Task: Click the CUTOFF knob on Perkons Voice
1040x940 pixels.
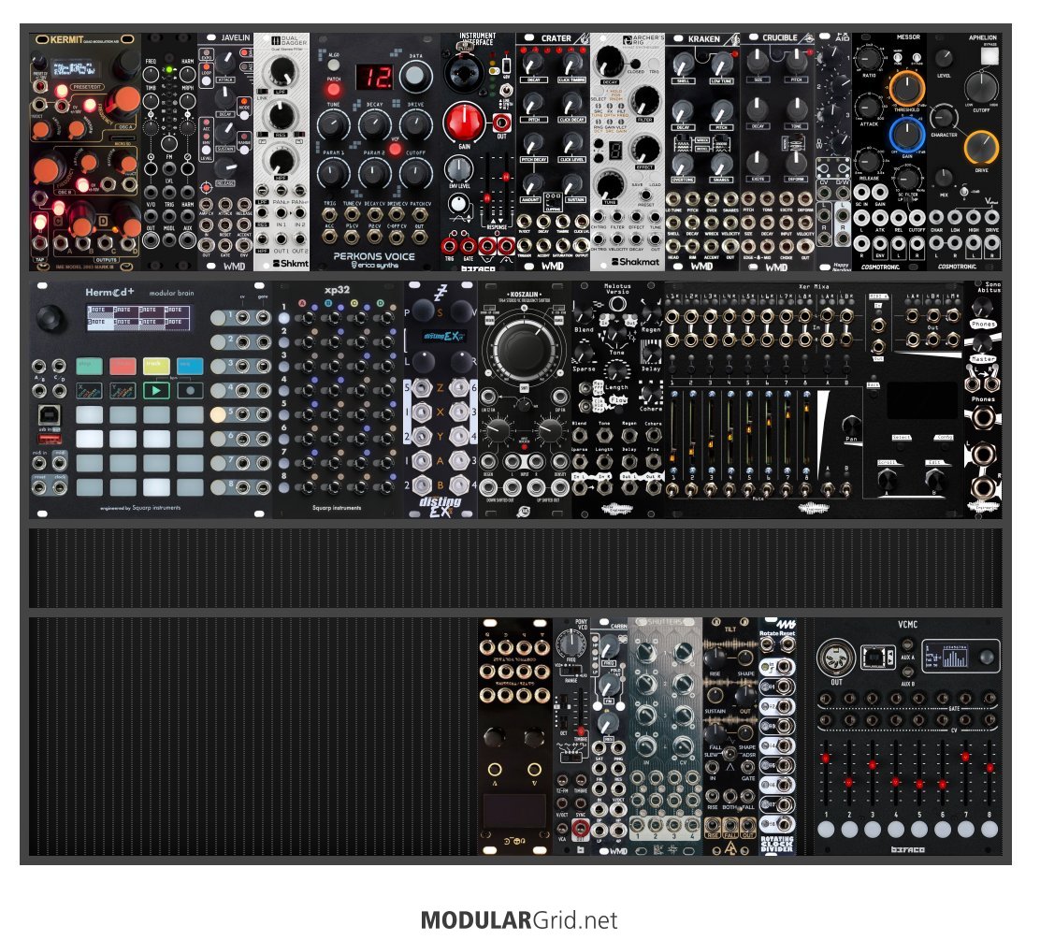Action: 416,174
